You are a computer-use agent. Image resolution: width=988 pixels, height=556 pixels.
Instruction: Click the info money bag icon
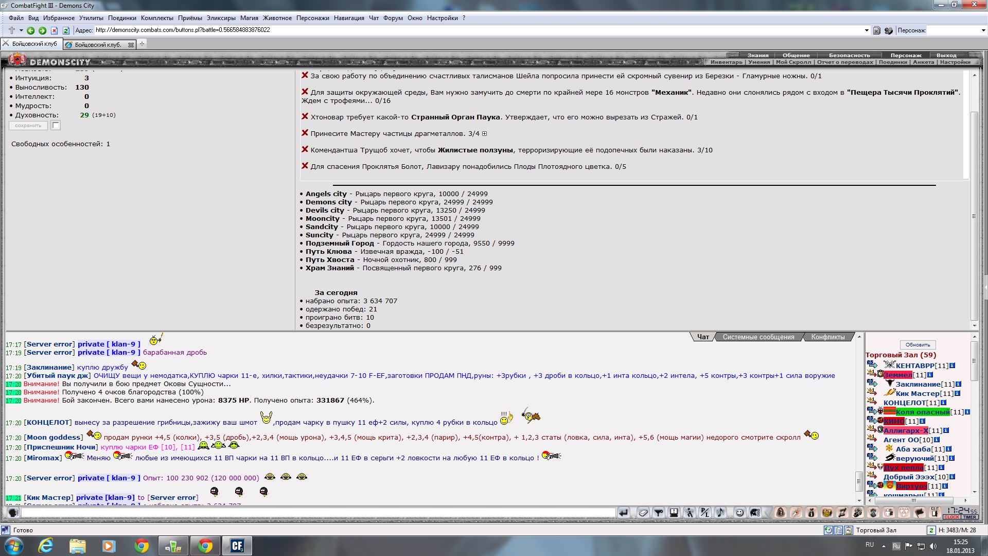pos(811,512)
